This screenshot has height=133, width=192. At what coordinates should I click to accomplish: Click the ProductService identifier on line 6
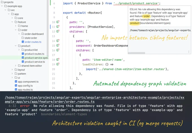(x=89, y=3)
